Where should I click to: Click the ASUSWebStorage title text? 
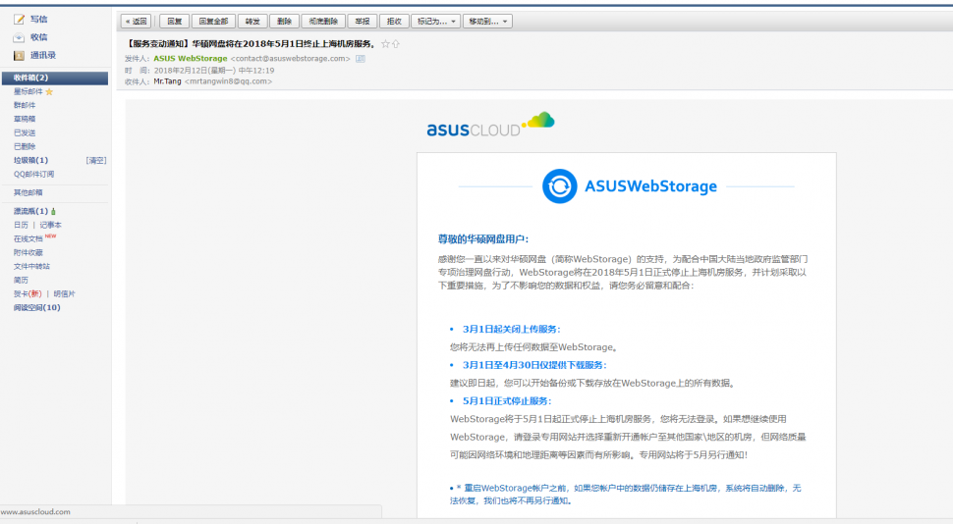tap(650, 186)
